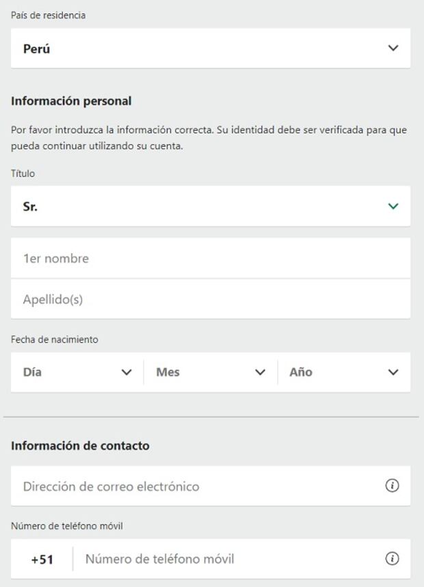
Task: Click the Número de teléfono móvil input
Action: click(x=226, y=559)
